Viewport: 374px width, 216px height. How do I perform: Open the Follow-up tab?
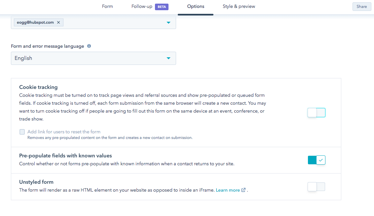142,6
